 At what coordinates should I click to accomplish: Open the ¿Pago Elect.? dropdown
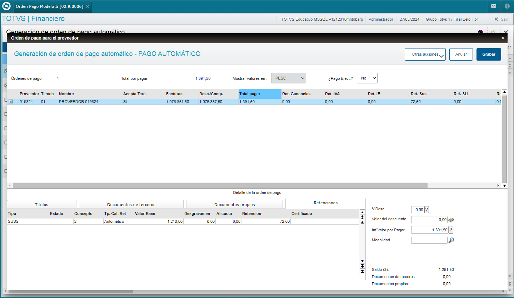point(367,78)
